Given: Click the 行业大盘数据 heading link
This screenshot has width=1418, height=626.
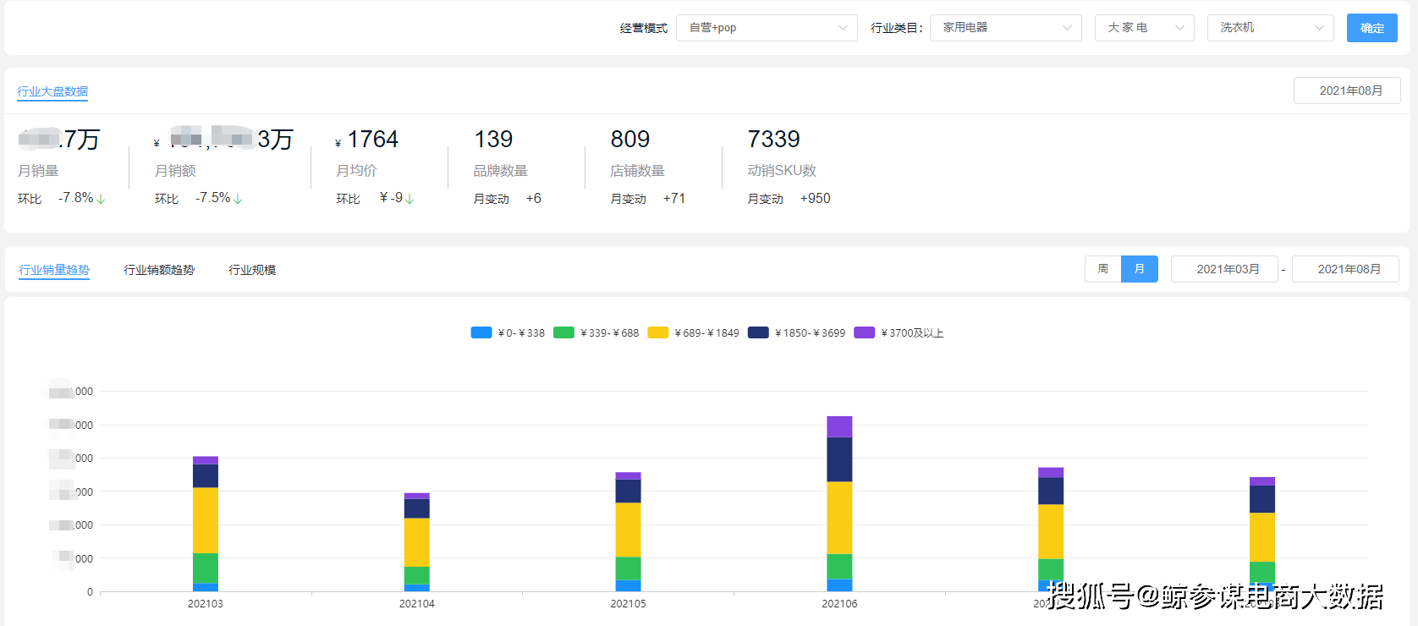Looking at the screenshot, I should point(52,91).
